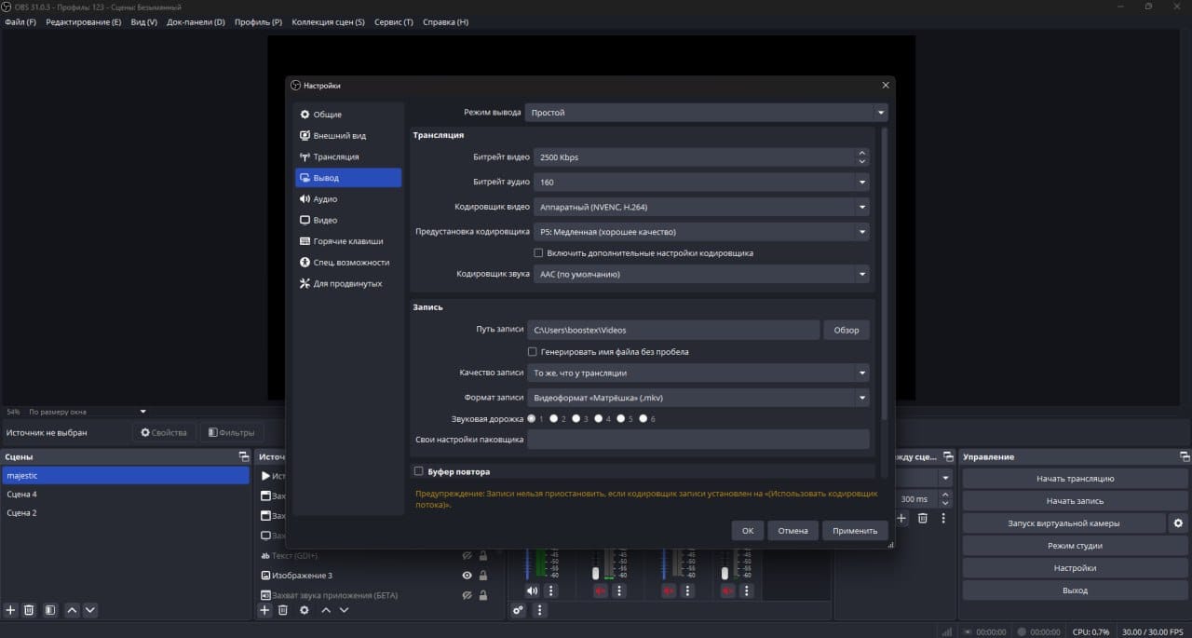The width and height of the screenshot is (1192, 638).
Task: Show the Захват звука приложения source
Action: point(467,595)
